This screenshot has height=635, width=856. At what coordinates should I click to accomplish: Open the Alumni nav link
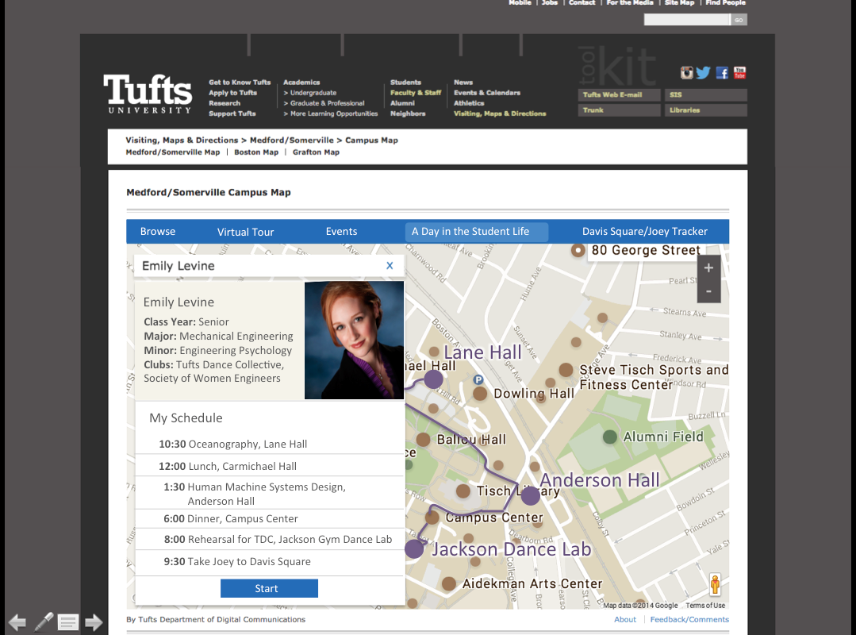coord(402,103)
